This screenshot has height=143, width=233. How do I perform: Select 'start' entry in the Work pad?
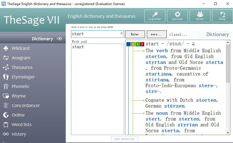78,47
